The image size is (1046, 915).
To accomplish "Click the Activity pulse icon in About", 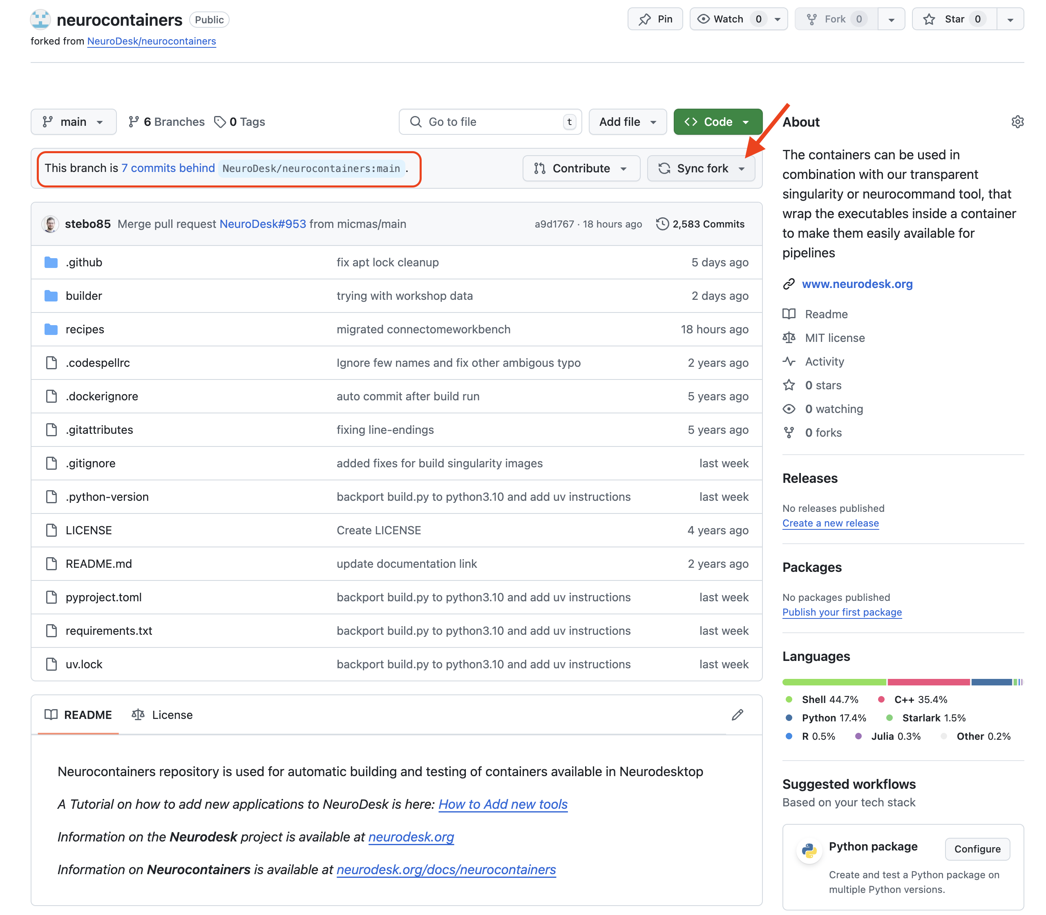I will pos(789,362).
